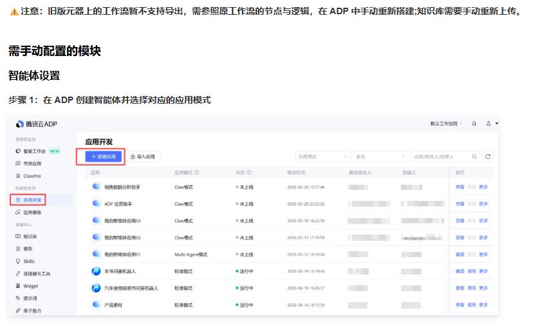Click the app icon of 我的智能体应用02
Screen dimensions: 533x324
coord(96,237)
